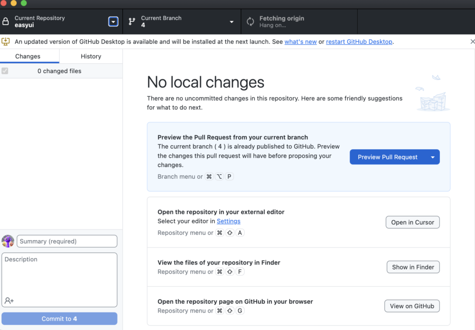The height and width of the screenshot is (330, 475).
Task: Open the Current Branch dropdown
Action: coord(231,22)
